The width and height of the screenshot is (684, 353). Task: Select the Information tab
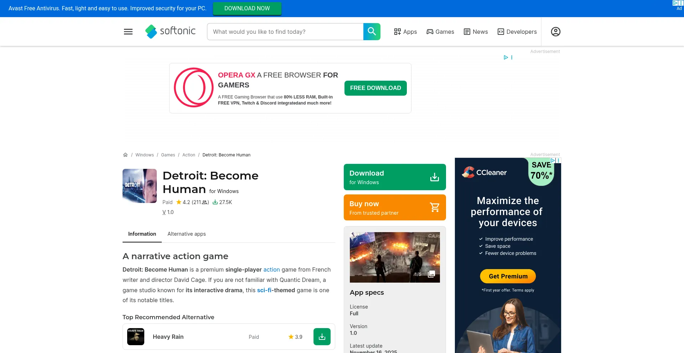[142, 234]
